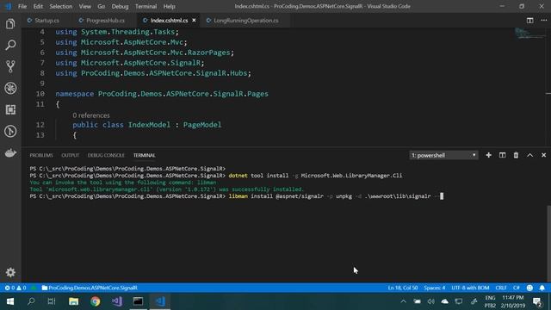Show hidden system tray icons
Image resolution: width=551 pixels, height=310 pixels.
pyautogui.click(x=404, y=301)
